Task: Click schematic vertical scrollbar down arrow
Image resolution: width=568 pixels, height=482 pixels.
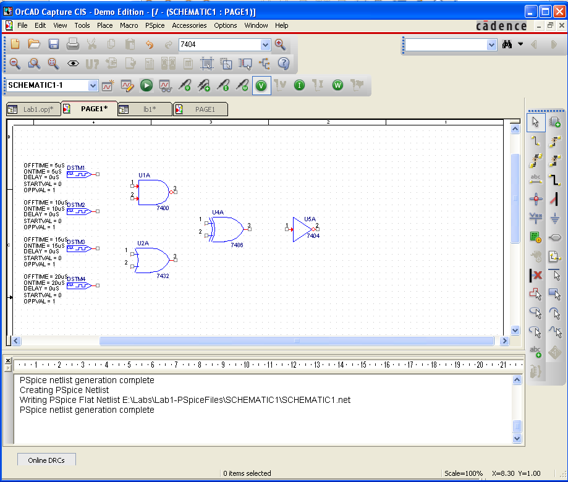Action: click(x=515, y=330)
